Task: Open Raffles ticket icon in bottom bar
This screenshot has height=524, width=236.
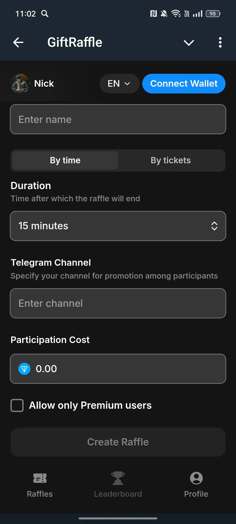Action: 40,478
